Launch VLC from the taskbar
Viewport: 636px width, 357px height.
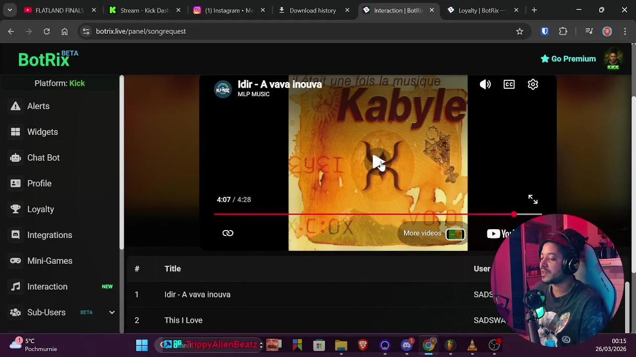[472, 345]
